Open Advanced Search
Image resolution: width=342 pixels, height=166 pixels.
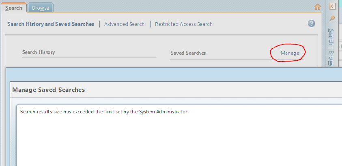coord(124,24)
